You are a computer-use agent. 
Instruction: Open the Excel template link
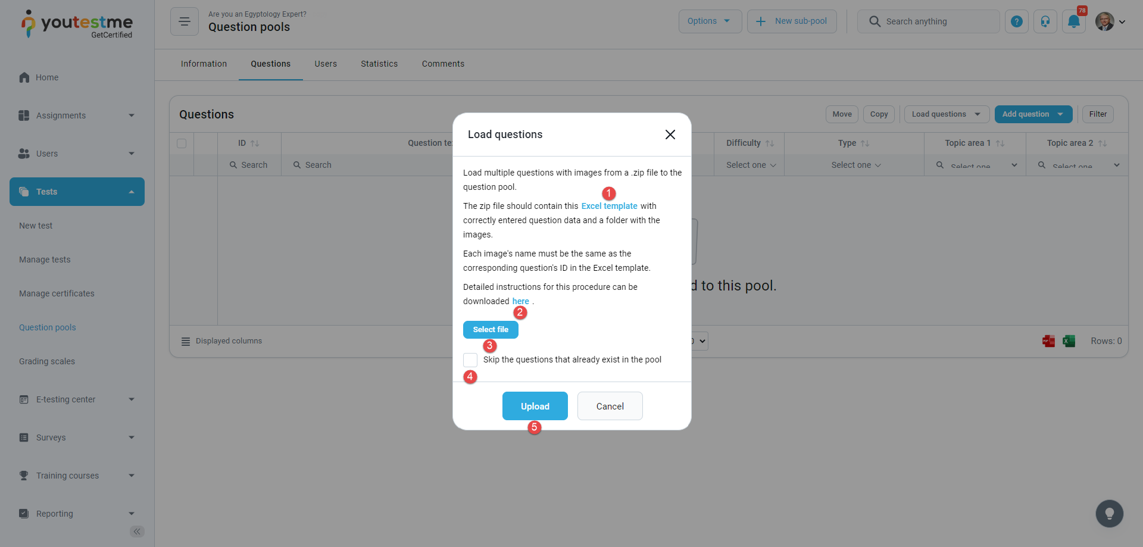tap(609, 206)
